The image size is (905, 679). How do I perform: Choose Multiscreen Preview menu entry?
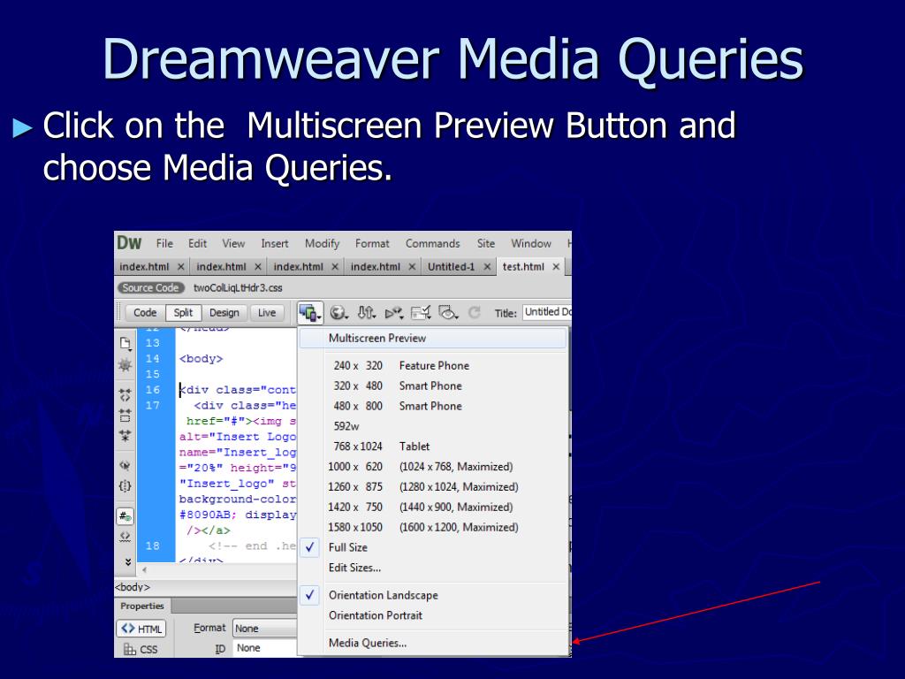tap(433, 339)
